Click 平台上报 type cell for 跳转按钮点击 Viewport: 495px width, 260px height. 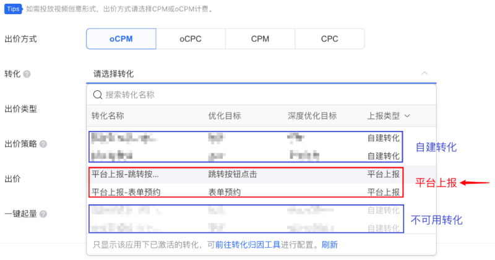click(x=384, y=174)
